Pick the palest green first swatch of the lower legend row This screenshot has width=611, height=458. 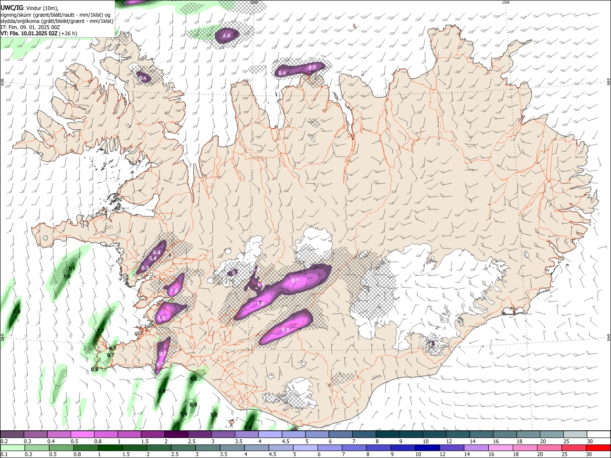coord(12,448)
